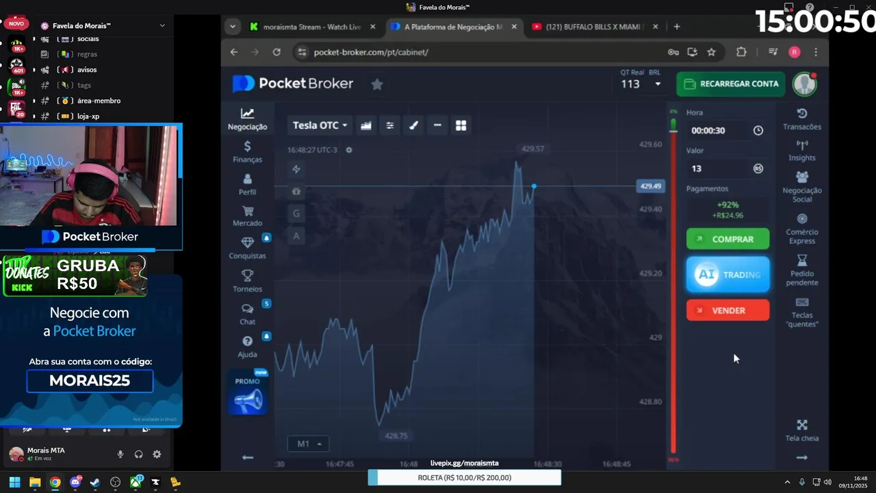Click the red VENDER button
876x493 pixels.
click(x=727, y=310)
